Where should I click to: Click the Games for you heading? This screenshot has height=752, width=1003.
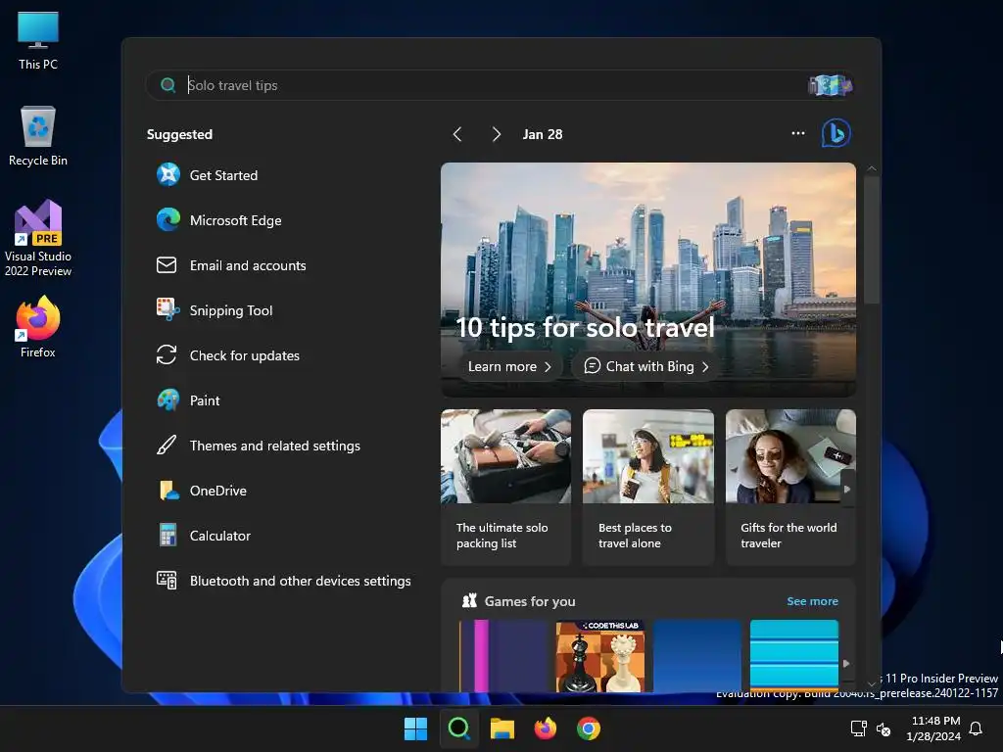530,601
